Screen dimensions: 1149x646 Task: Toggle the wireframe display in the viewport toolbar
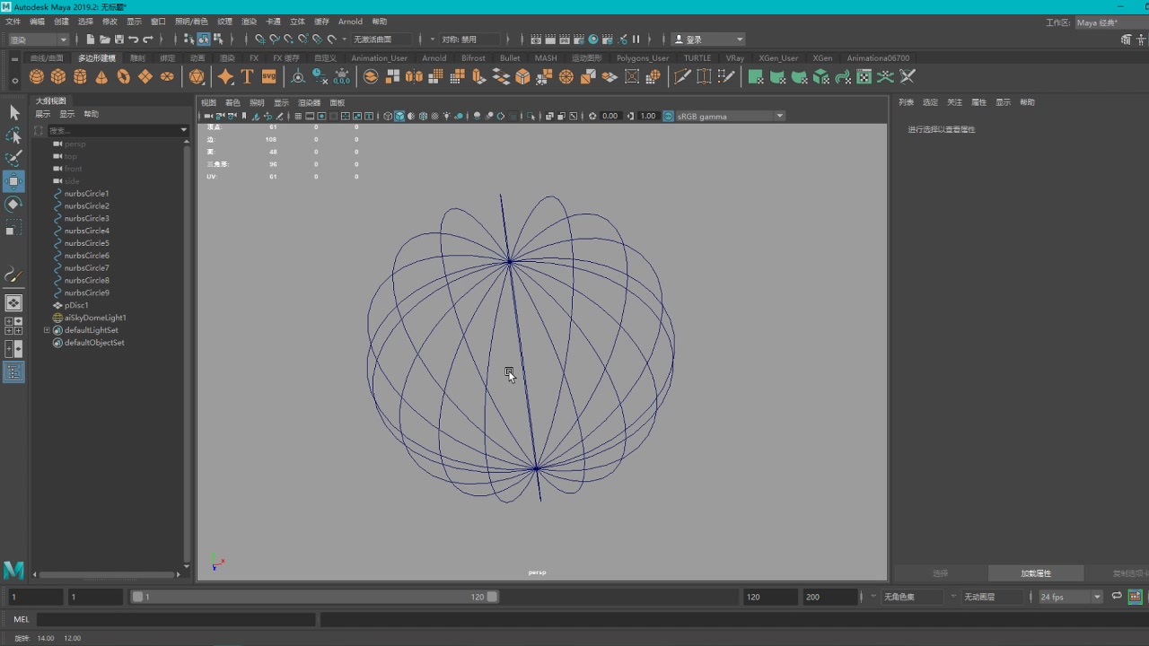pos(388,117)
